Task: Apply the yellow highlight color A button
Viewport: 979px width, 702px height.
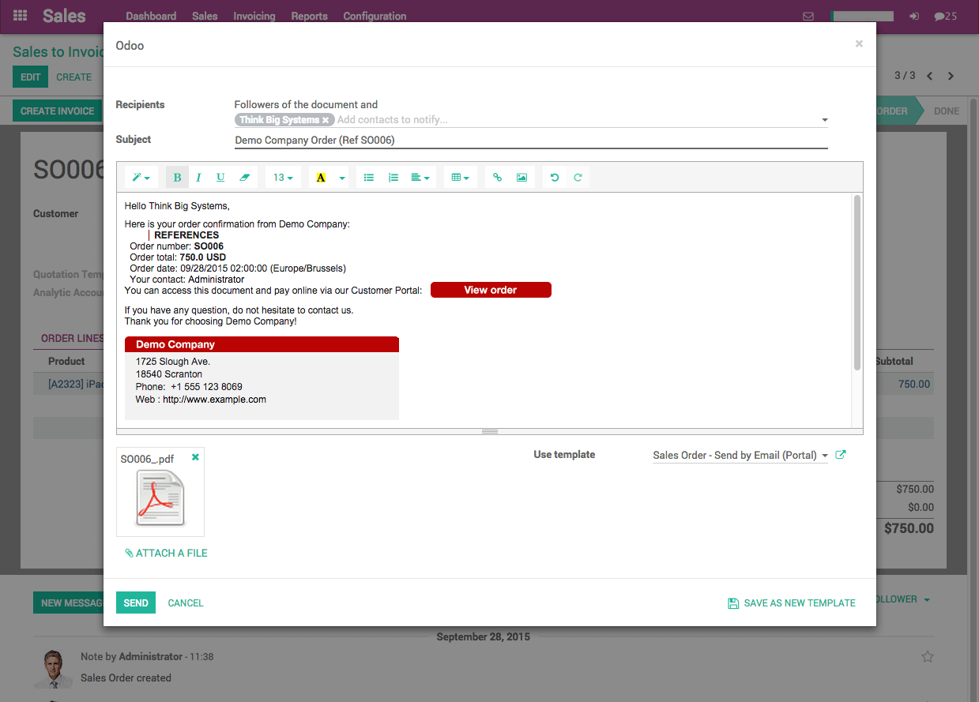Action: click(321, 178)
